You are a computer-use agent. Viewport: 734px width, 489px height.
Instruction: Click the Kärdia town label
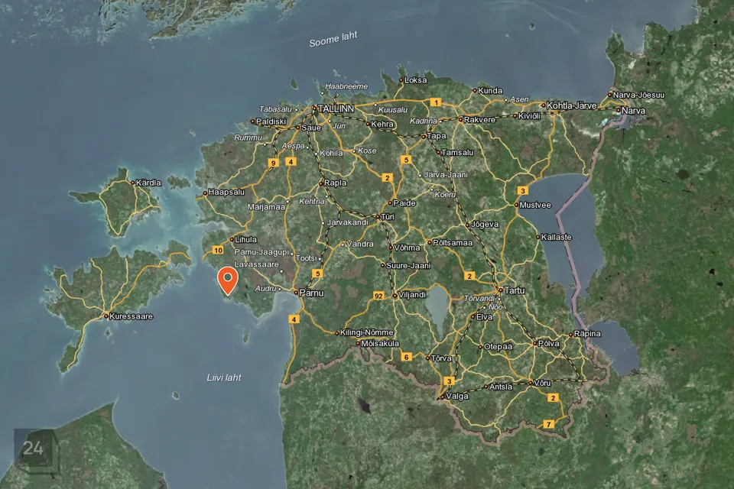click(x=148, y=183)
